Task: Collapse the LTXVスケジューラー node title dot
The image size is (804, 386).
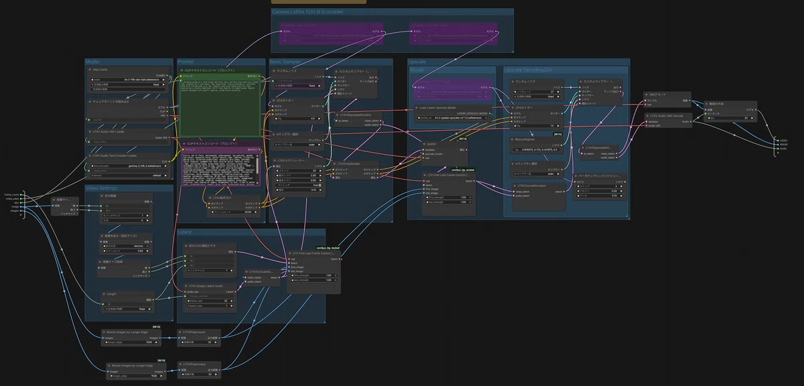Action: click(x=275, y=160)
